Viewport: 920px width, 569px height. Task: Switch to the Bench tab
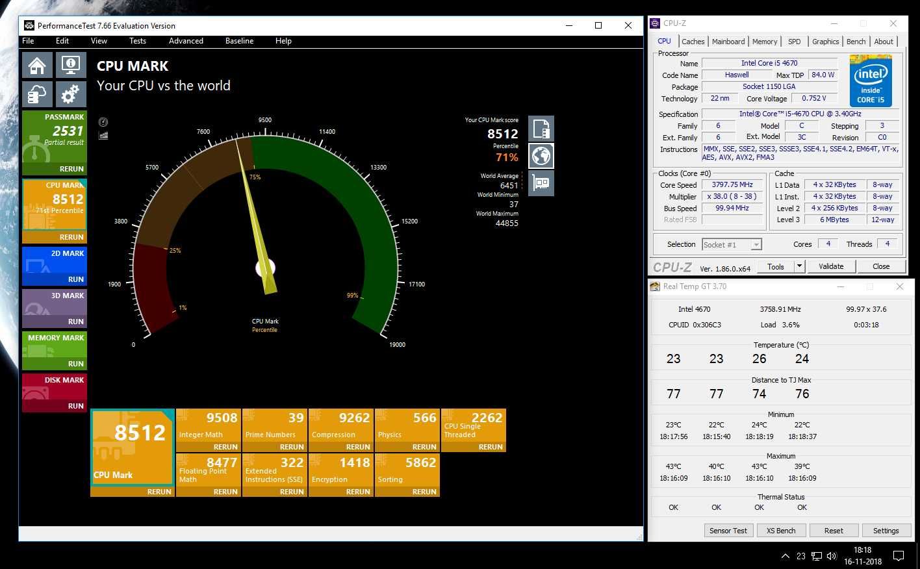click(856, 42)
